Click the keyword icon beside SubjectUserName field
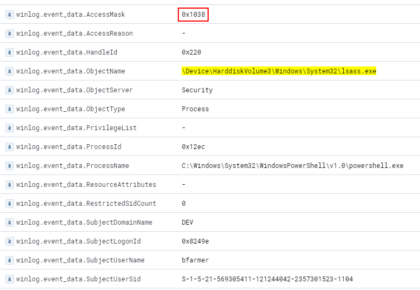Viewport: 420px width, 290px height. (x=9, y=260)
